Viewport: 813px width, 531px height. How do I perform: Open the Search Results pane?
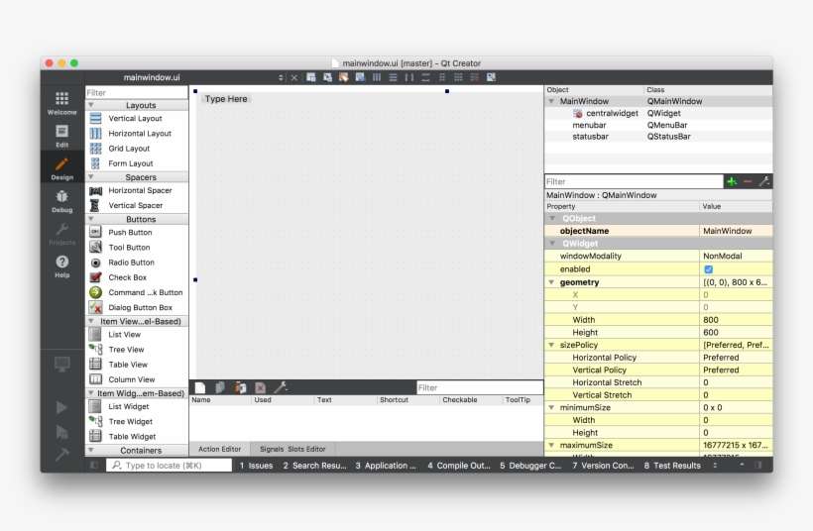pos(314,466)
